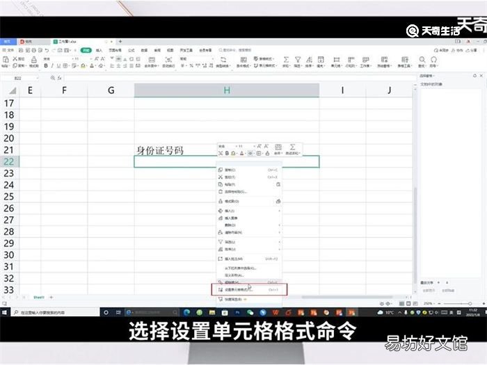487x365 pixels.
Task: Open the Name Box dropdown arrow
Action: (x=38, y=78)
